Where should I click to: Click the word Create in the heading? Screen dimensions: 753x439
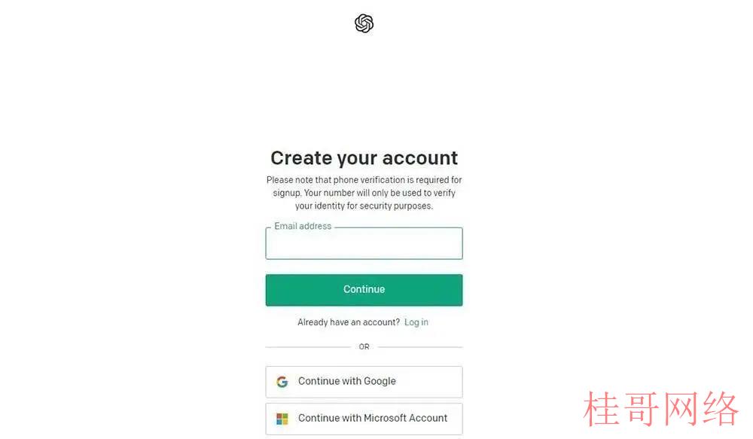point(301,158)
